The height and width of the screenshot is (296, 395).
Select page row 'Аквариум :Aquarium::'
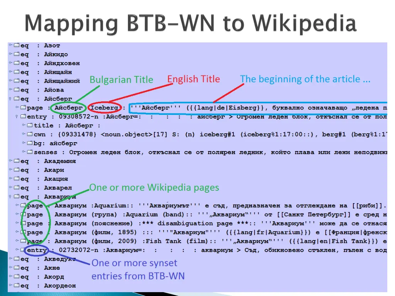(207, 206)
